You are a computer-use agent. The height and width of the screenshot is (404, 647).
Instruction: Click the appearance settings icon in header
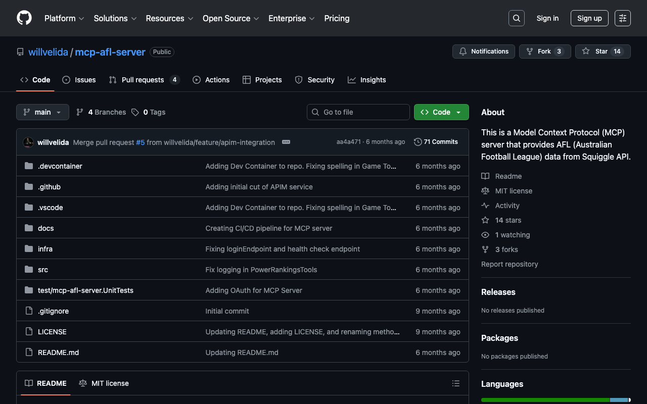[x=622, y=18]
